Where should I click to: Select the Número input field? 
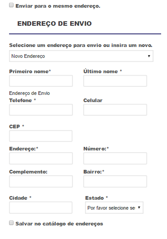coord(115,158)
